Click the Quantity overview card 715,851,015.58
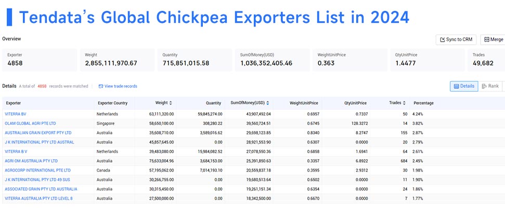Viewport: 505px width, 208px height. click(x=195, y=60)
